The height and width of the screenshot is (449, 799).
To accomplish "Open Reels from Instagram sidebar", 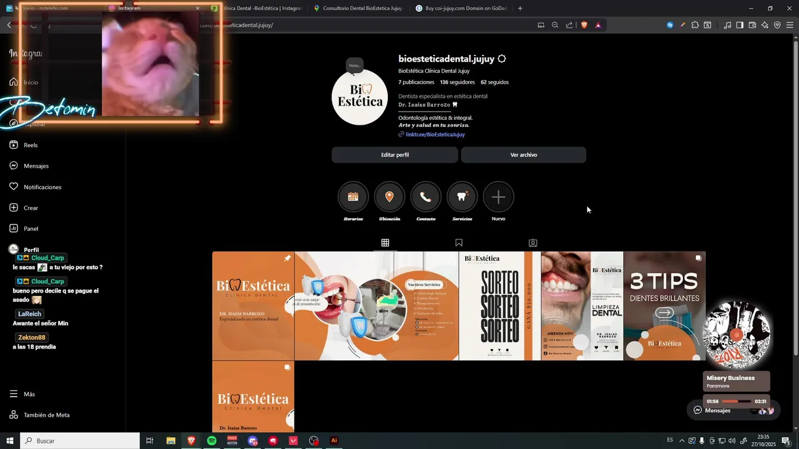I will pos(24,145).
